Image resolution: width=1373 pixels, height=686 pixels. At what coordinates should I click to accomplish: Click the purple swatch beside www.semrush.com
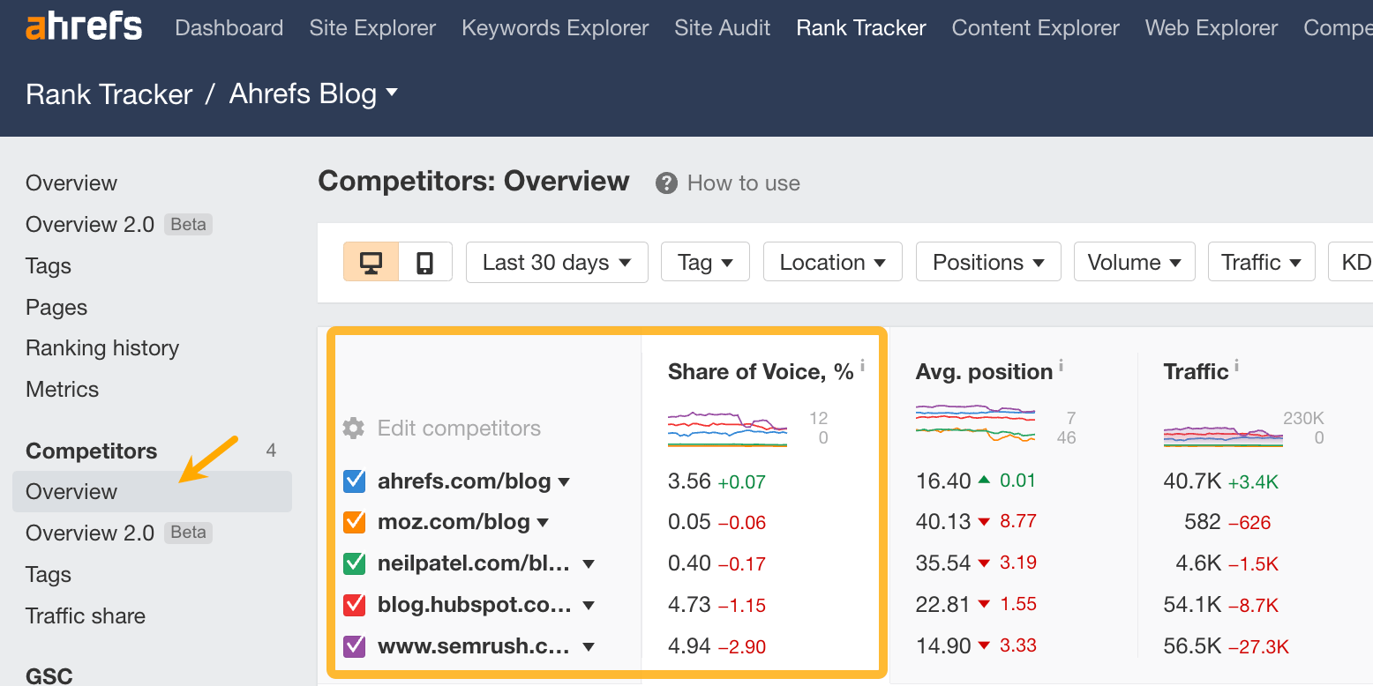point(353,645)
